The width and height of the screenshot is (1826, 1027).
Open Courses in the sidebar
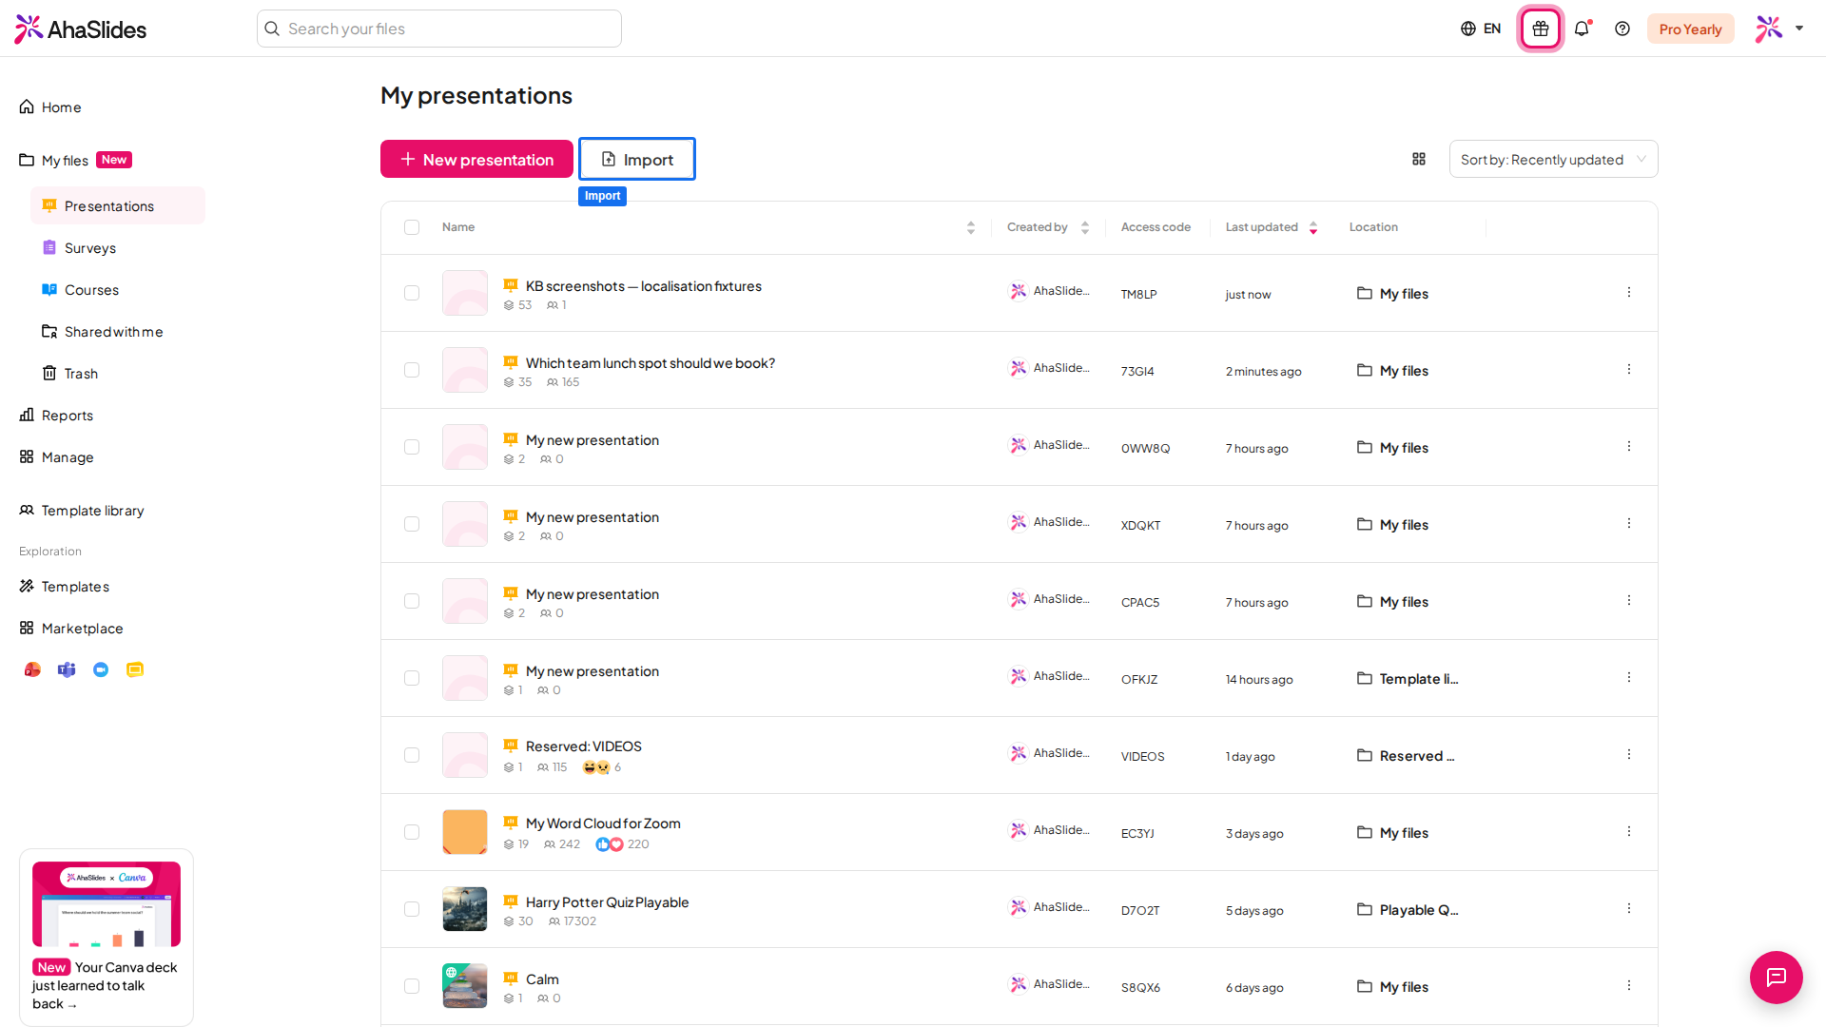click(x=118, y=290)
